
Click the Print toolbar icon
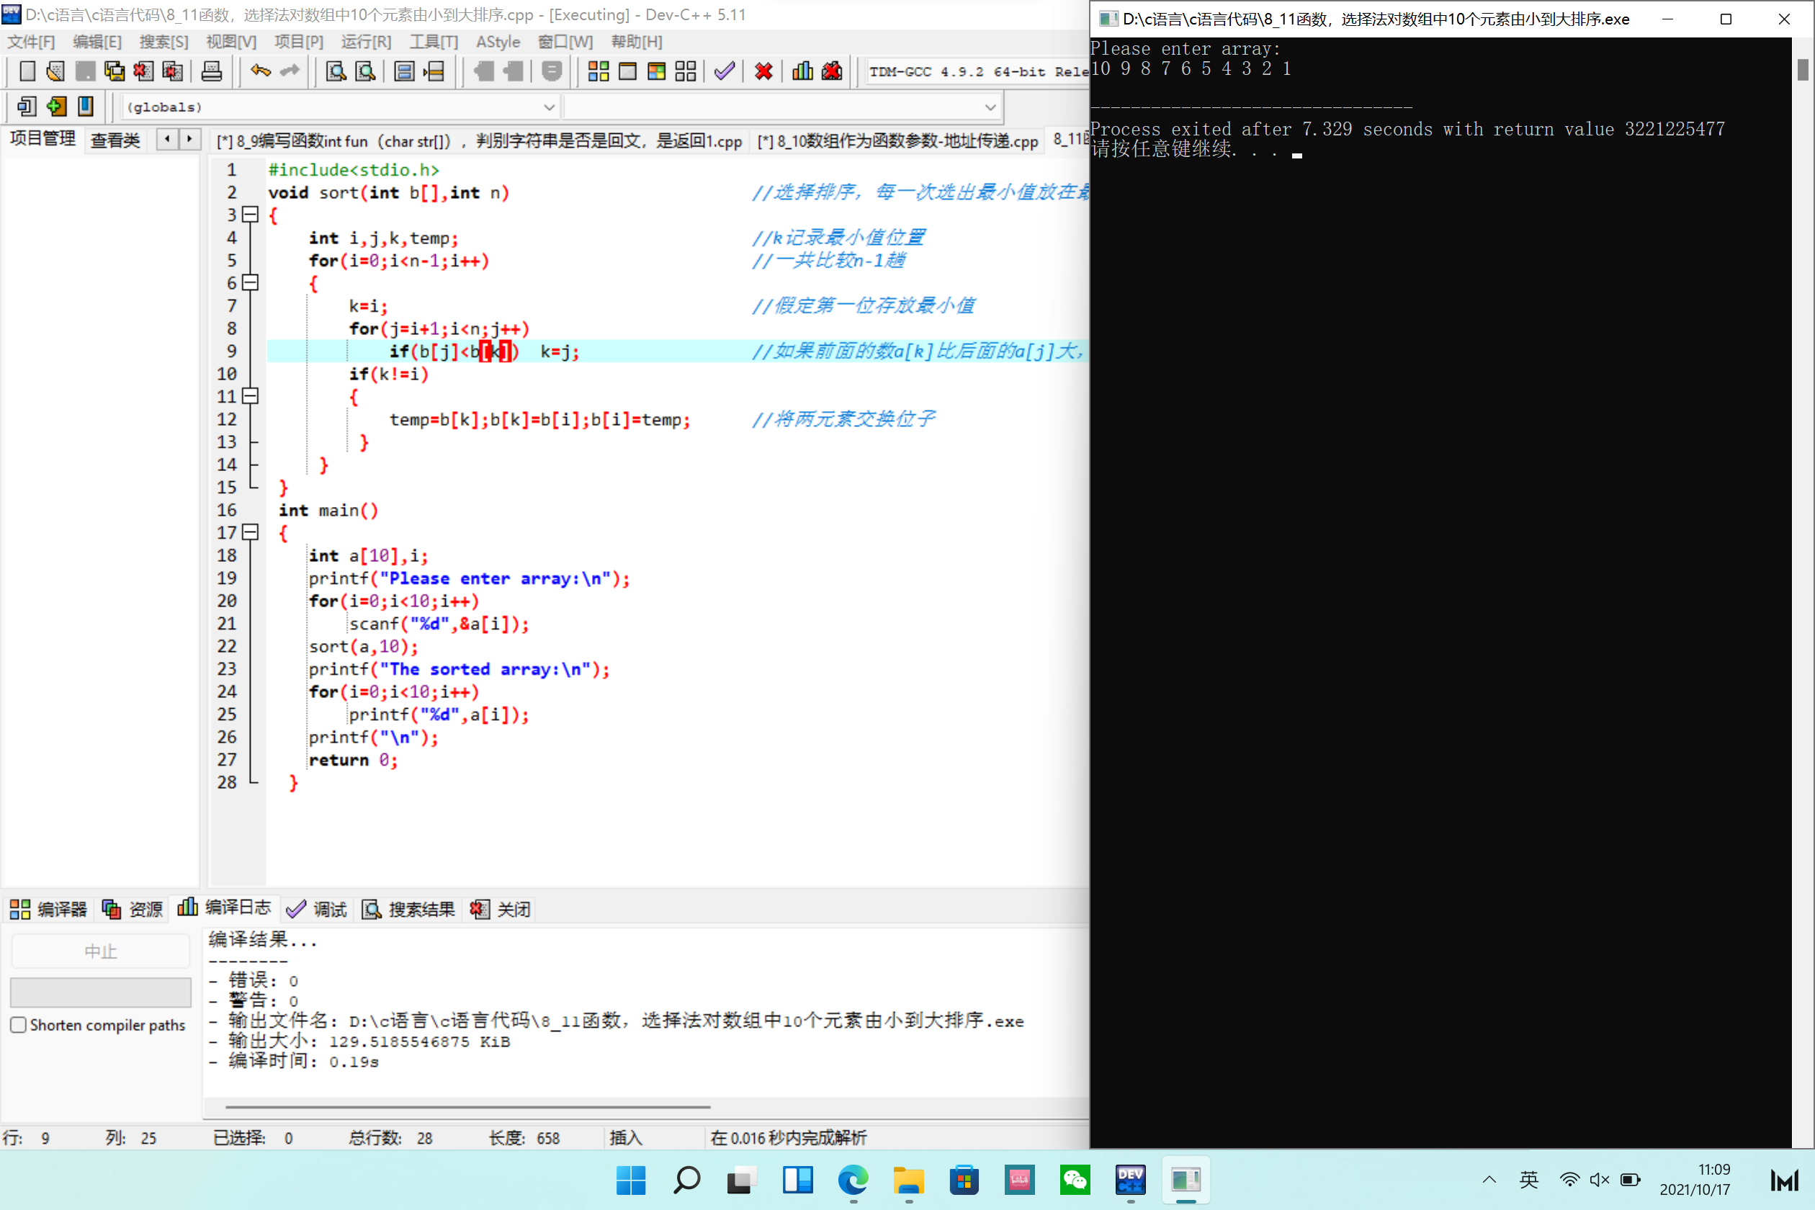(x=212, y=72)
